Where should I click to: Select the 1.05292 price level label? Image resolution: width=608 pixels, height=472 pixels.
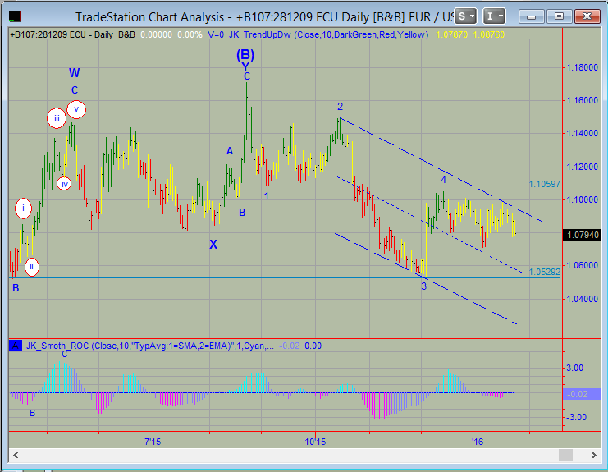[543, 272]
